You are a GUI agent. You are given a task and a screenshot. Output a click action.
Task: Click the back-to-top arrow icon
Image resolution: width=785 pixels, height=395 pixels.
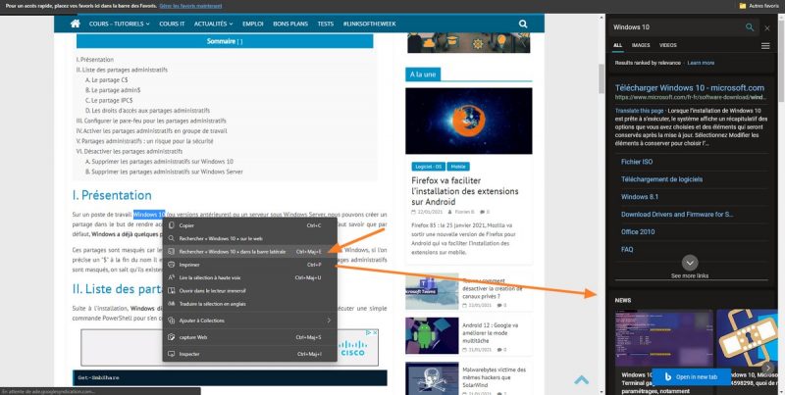click(x=581, y=380)
